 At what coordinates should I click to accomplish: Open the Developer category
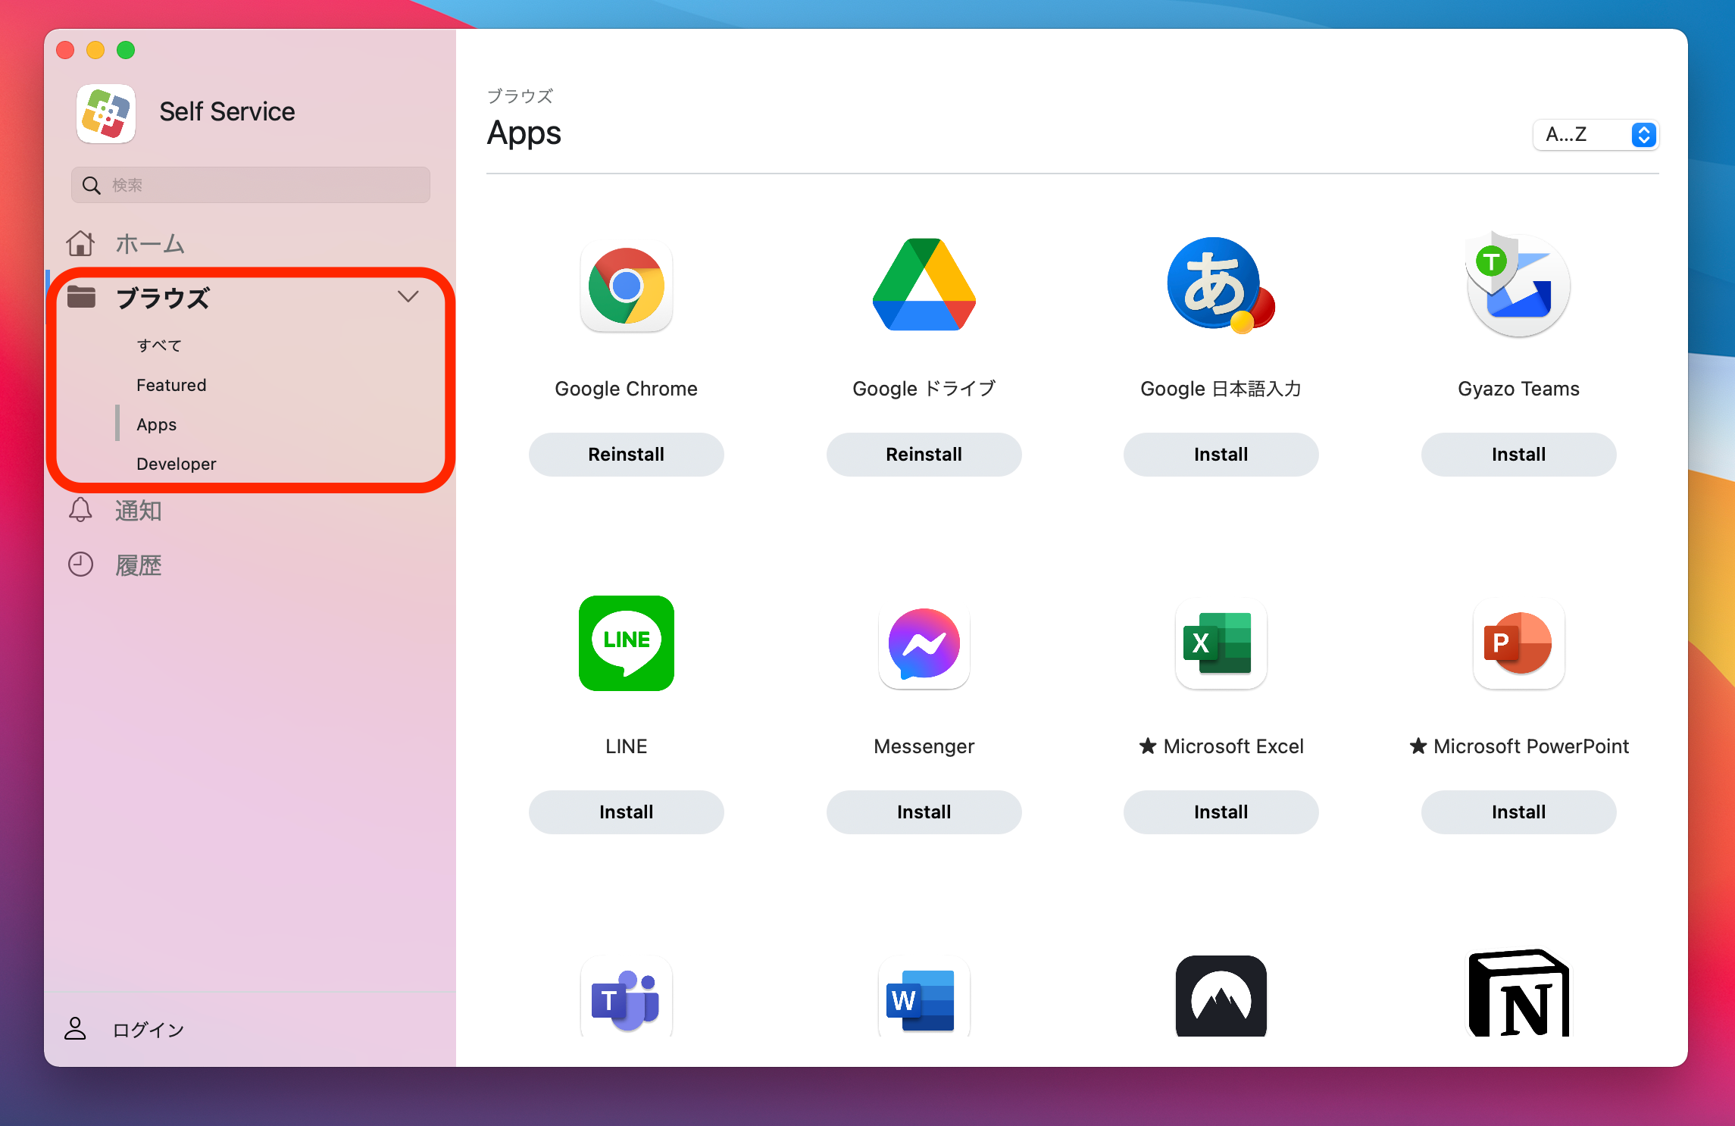[x=176, y=464]
